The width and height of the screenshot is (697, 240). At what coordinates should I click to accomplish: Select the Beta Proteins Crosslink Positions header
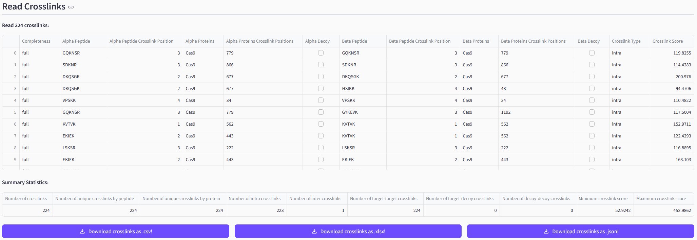[x=533, y=41]
